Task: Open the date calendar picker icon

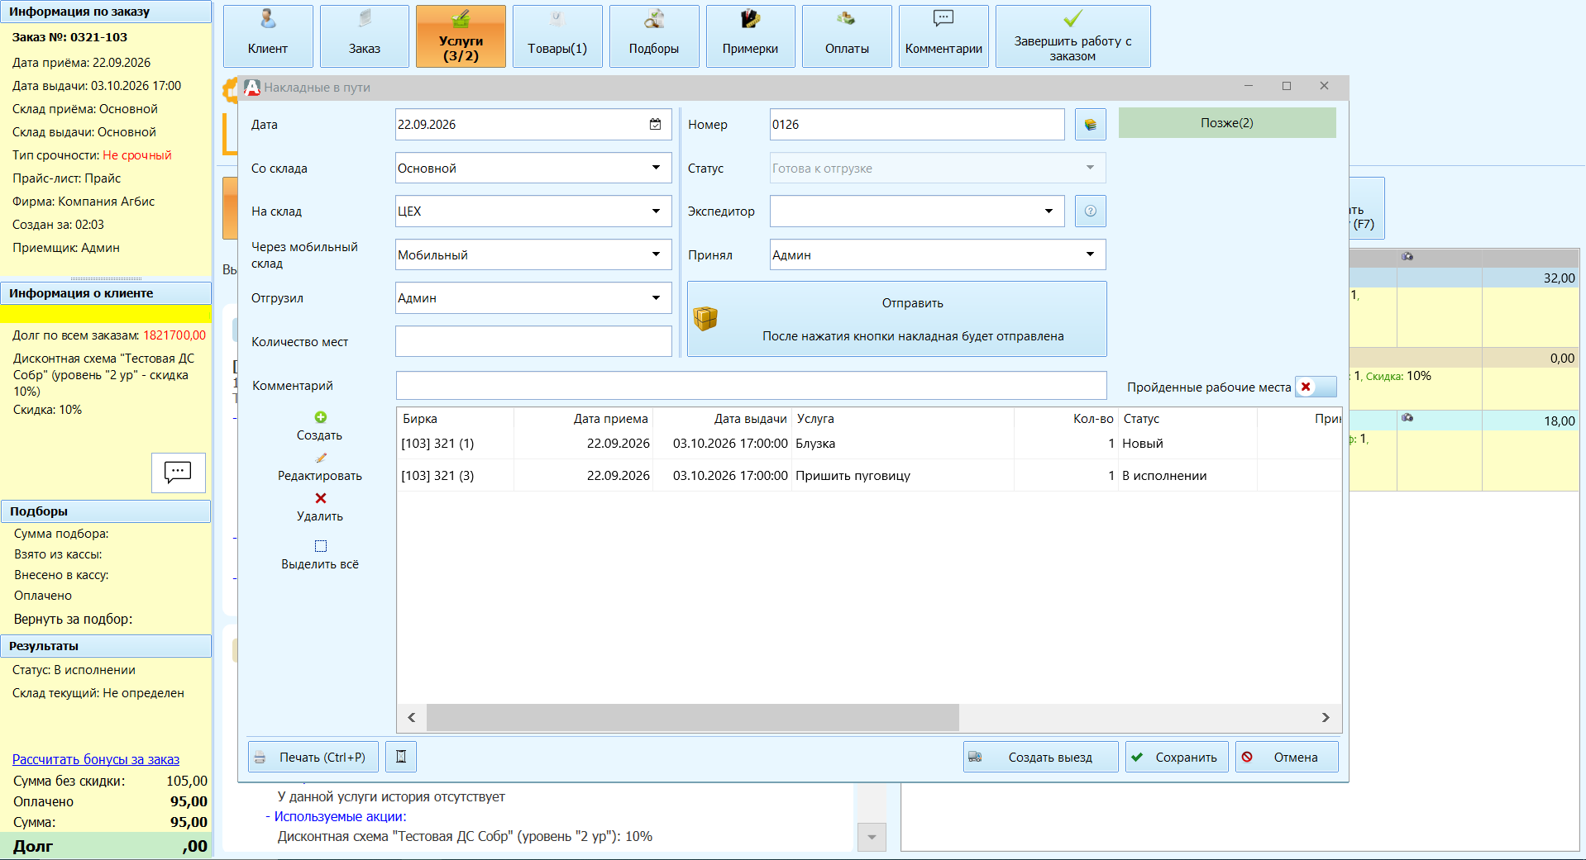Action: pyautogui.click(x=655, y=124)
